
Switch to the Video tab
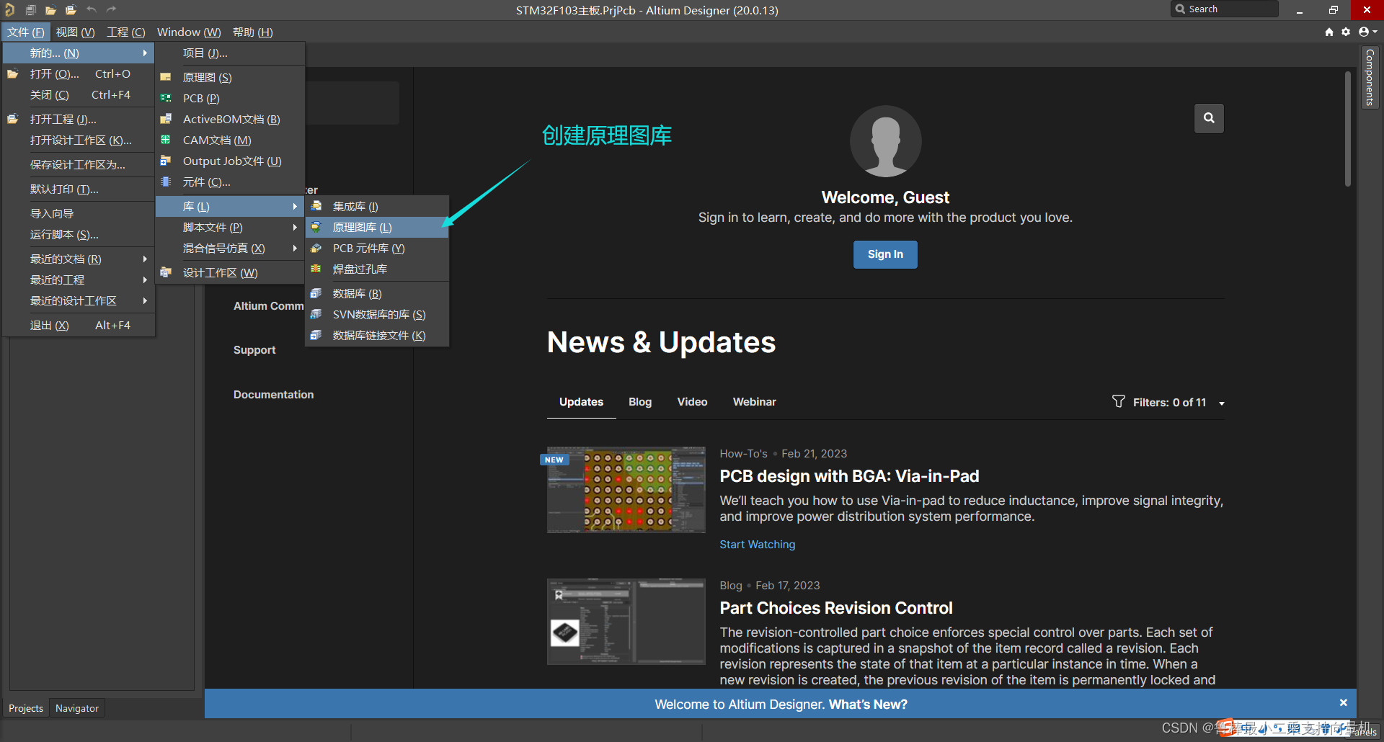click(692, 402)
